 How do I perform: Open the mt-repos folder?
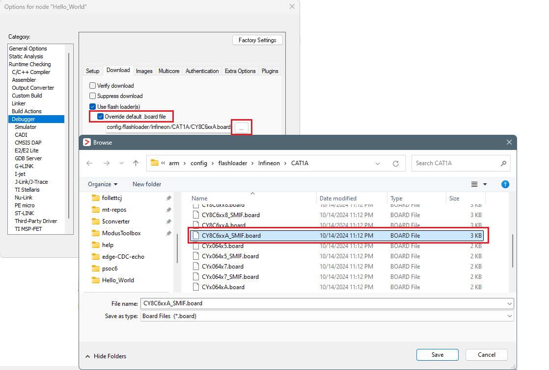[x=114, y=210]
